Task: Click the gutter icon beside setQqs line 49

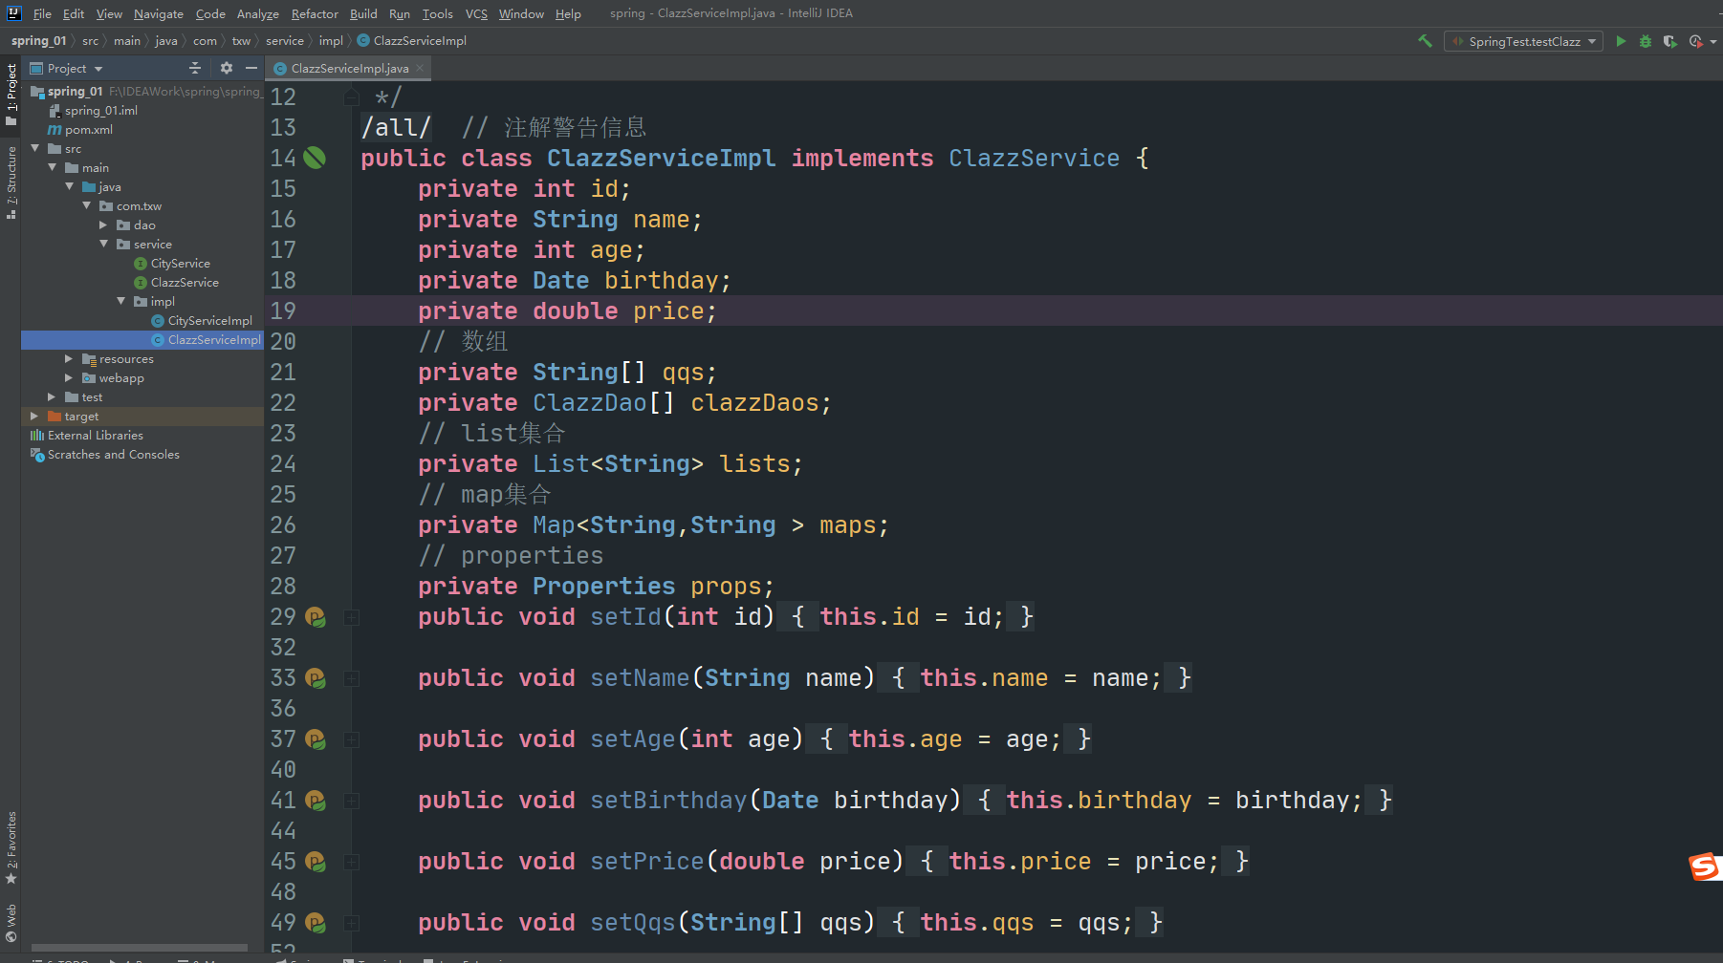Action: [x=316, y=923]
